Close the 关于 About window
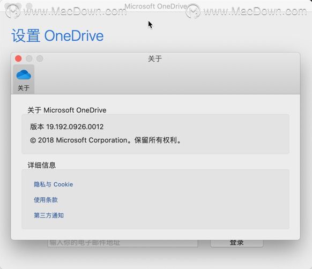The width and height of the screenshot is (312, 269). click(x=18, y=58)
